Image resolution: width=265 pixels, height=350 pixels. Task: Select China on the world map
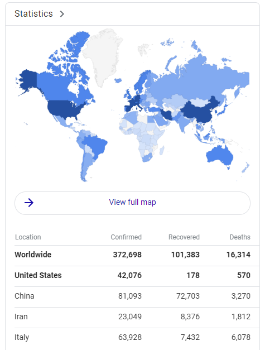pyautogui.click(x=199, y=113)
